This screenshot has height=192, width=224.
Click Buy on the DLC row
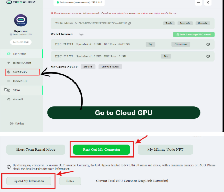[150, 44]
